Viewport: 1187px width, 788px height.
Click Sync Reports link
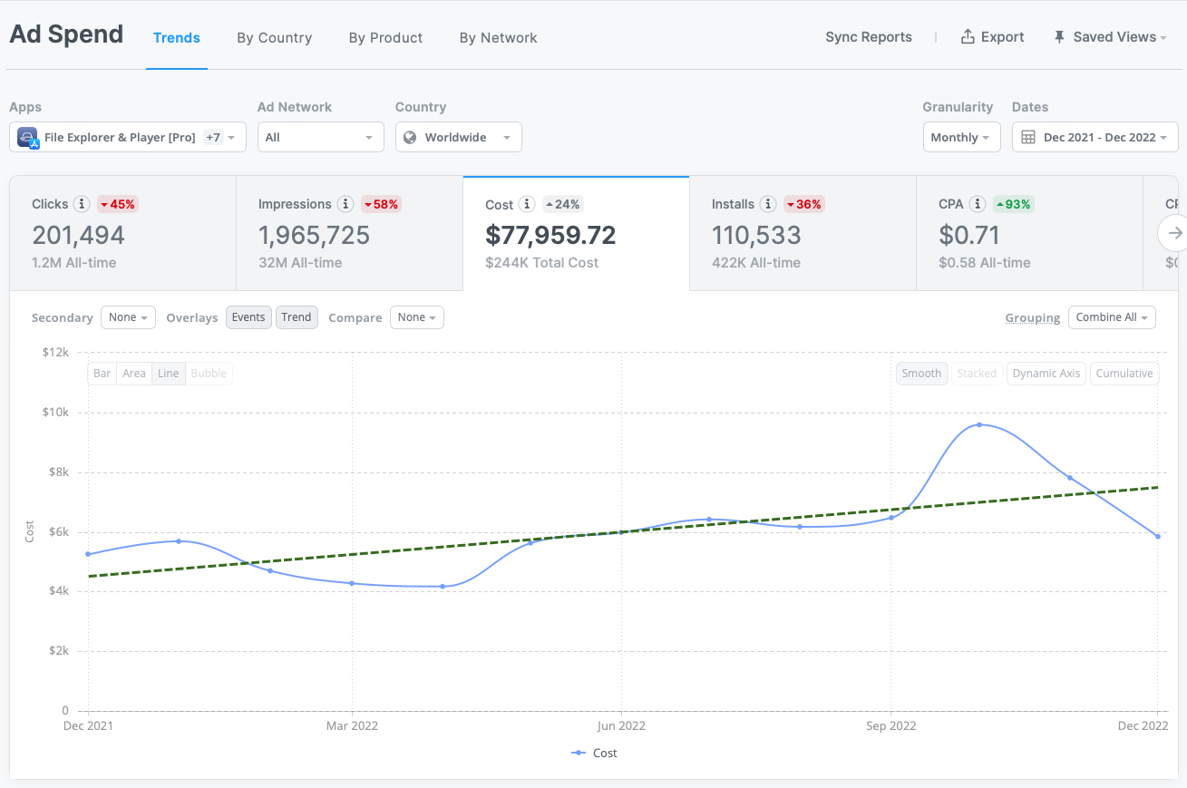coord(868,37)
